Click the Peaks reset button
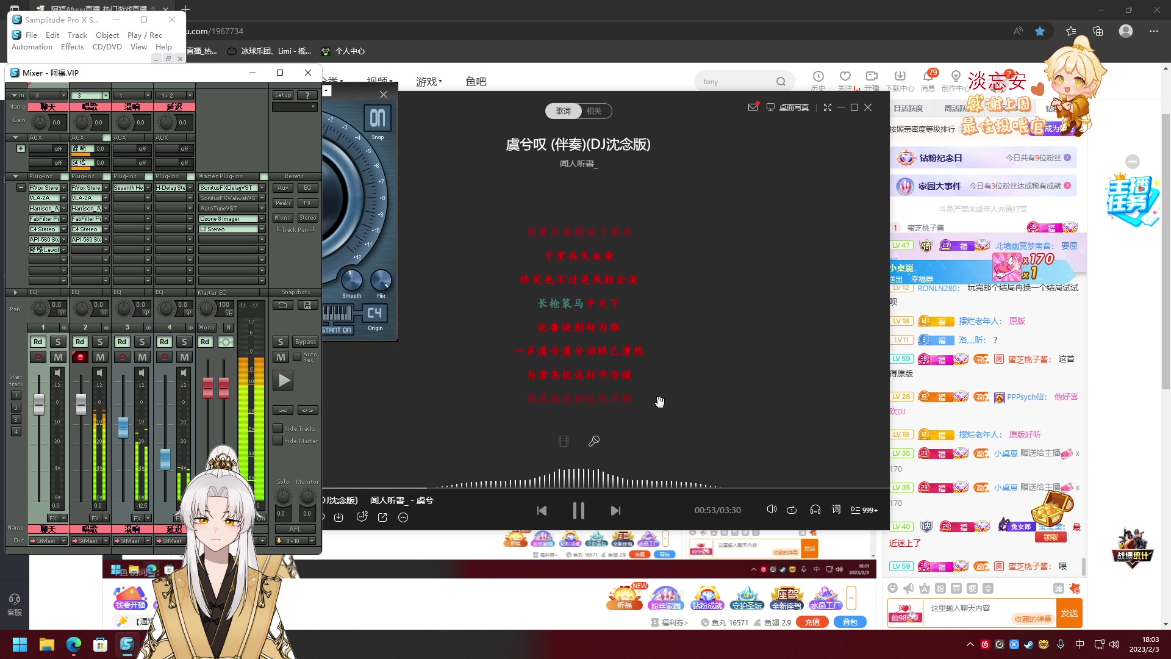 point(283,203)
